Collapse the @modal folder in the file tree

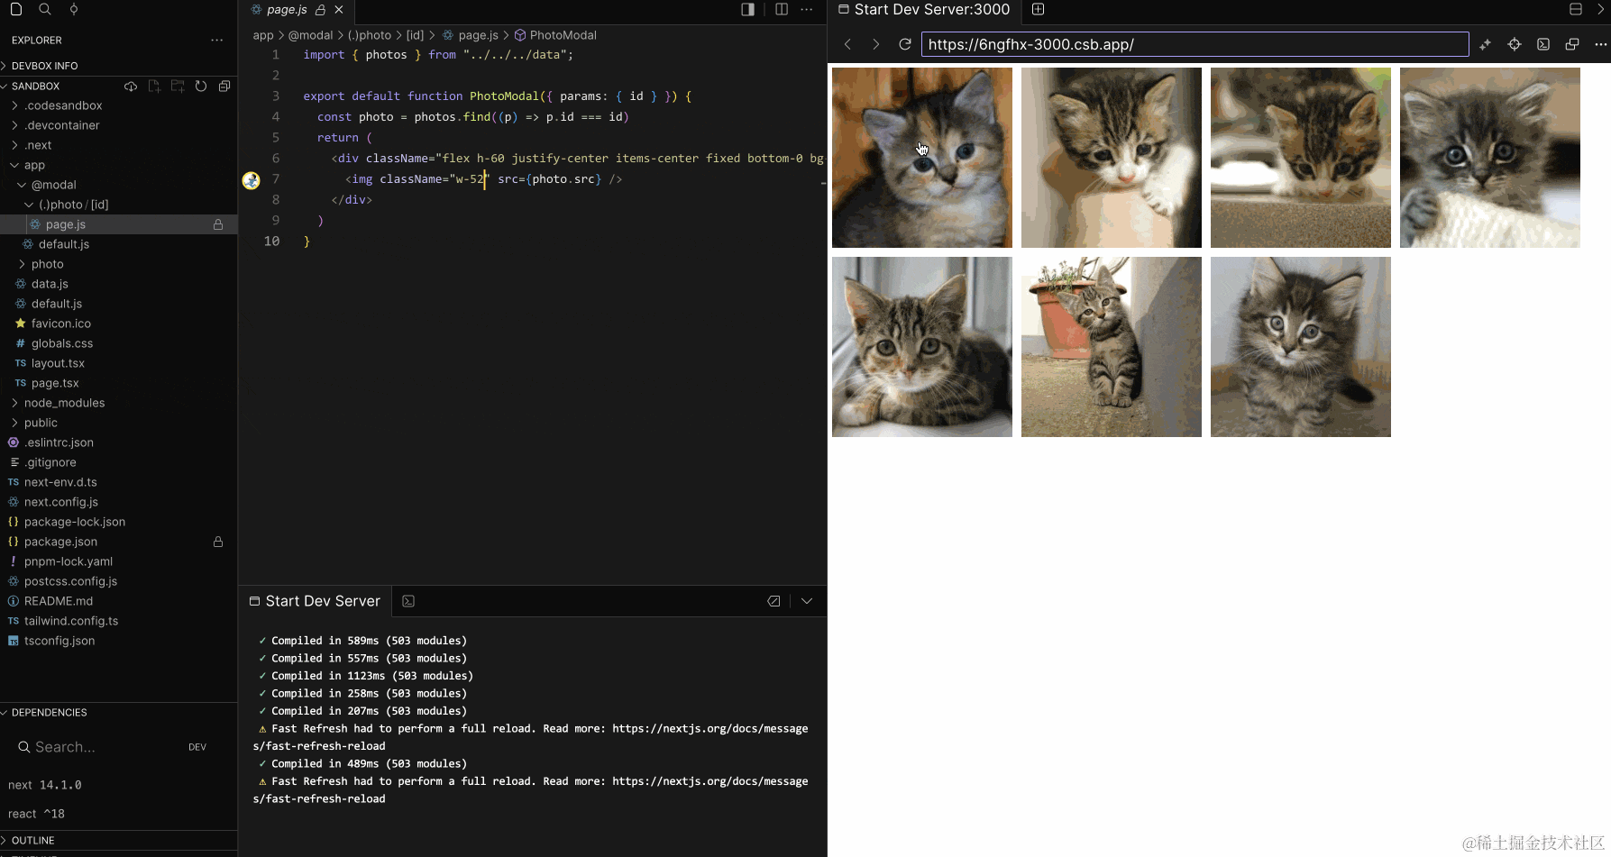point(23,185)
